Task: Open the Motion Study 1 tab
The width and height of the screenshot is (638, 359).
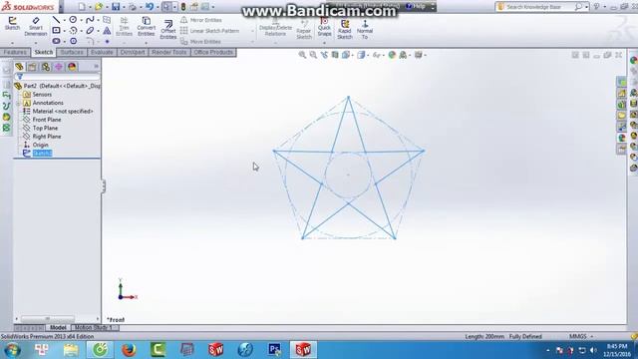Action: click(x=93, y=328)
